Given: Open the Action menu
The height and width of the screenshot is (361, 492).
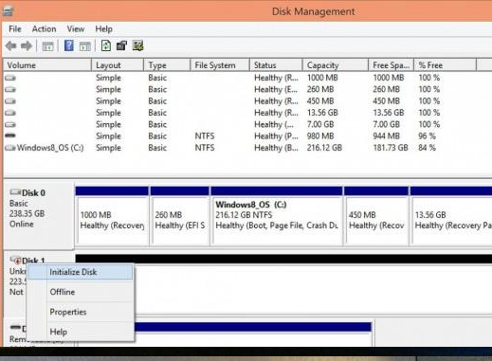Looking at the screenshot, I should 44,29.
